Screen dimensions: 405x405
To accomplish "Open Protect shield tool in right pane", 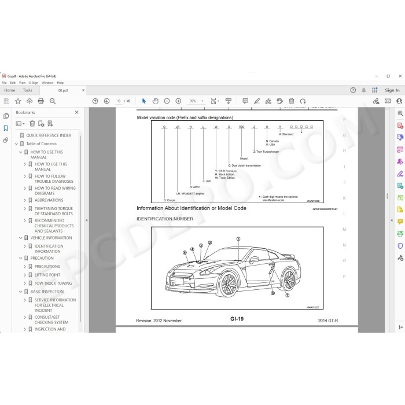I will (x=400, y=246).
